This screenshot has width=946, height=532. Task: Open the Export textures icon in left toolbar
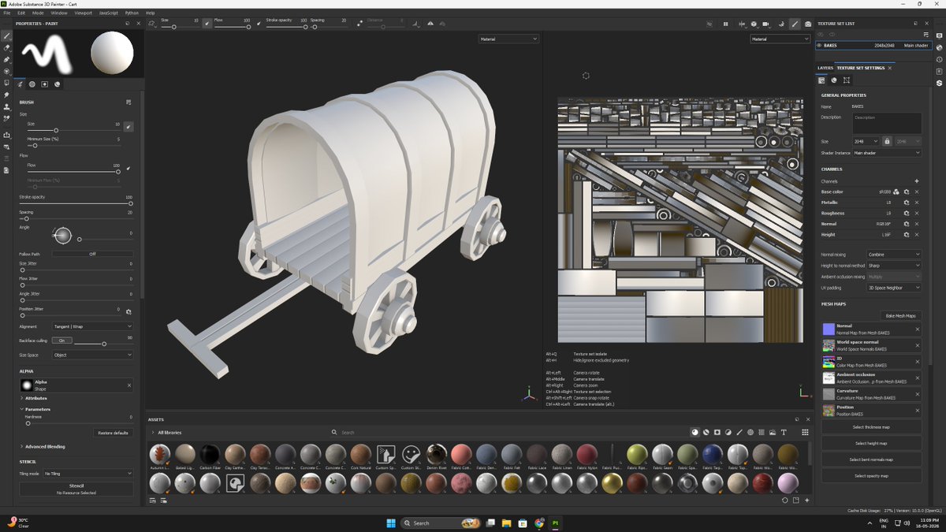pos(6,135)
